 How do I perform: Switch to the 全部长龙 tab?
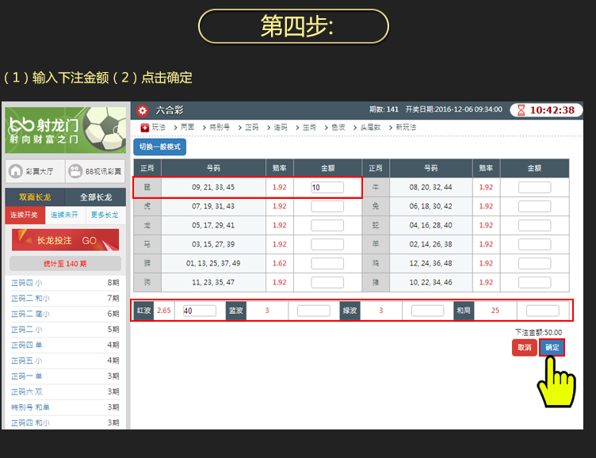point(96,197)
